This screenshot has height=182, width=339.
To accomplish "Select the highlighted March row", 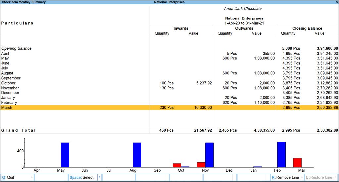I will point(169,108).
